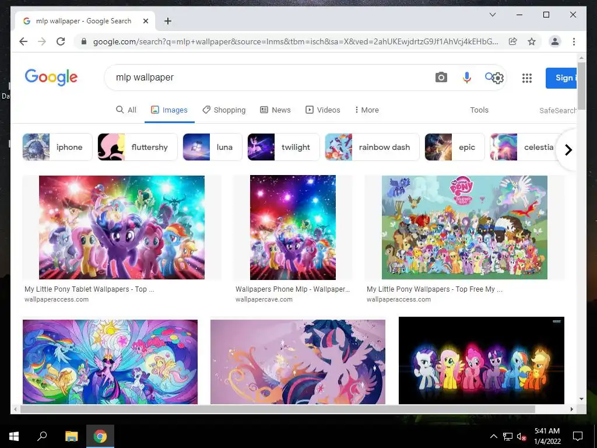Open Wallpapers Phone Mlp title link
This screenshot has height=448, width=597.
293,289
